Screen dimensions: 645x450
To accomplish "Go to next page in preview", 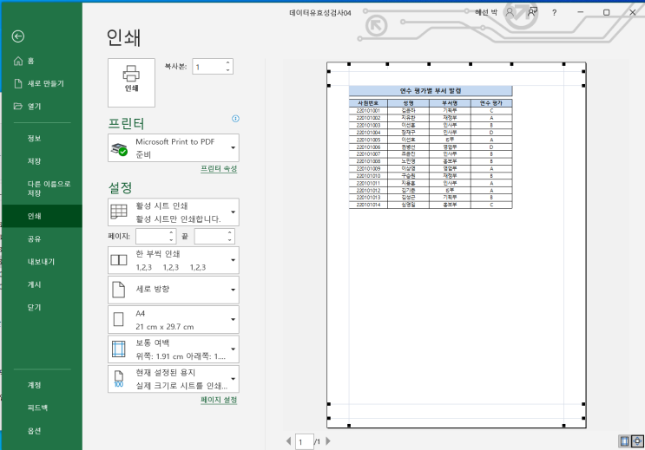I will pos(328,441).
